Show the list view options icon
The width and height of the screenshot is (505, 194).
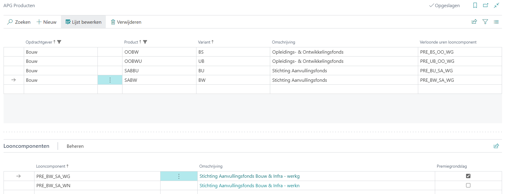pyautogui.click(x=496, y=22)
